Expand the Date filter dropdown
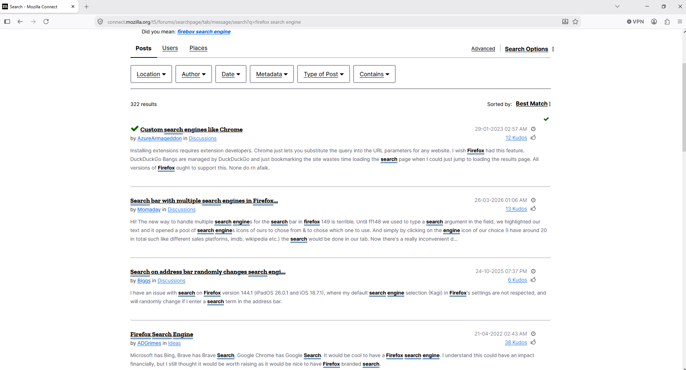This screenshot has height=370, width=686. pyautogui.click(x=231, y=74)
